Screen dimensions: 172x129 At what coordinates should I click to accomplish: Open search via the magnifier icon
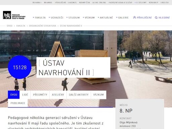156,17
